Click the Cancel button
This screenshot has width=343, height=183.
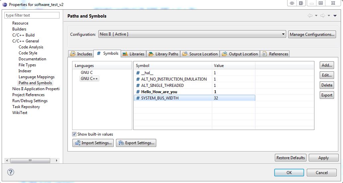[322, 172]
